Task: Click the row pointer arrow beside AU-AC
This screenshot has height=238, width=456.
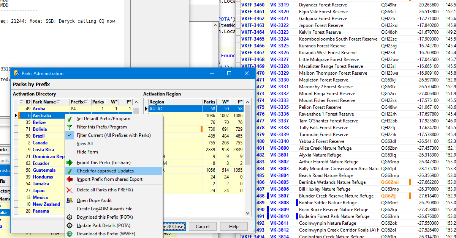Action: [146, 109]
